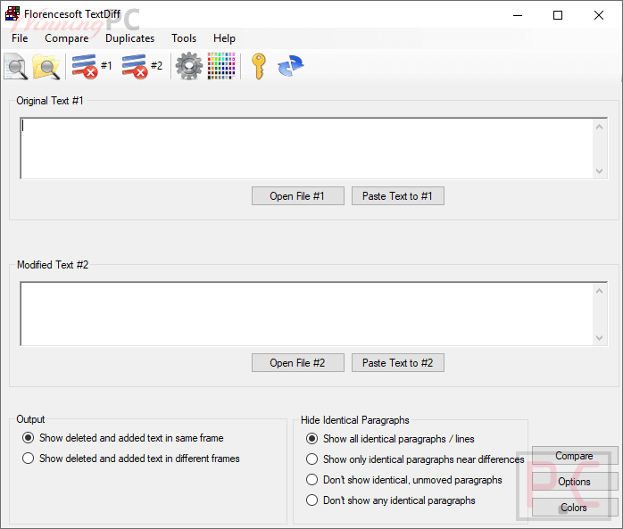
Task: Click the Open File #2 button
Action: [298, 362]
